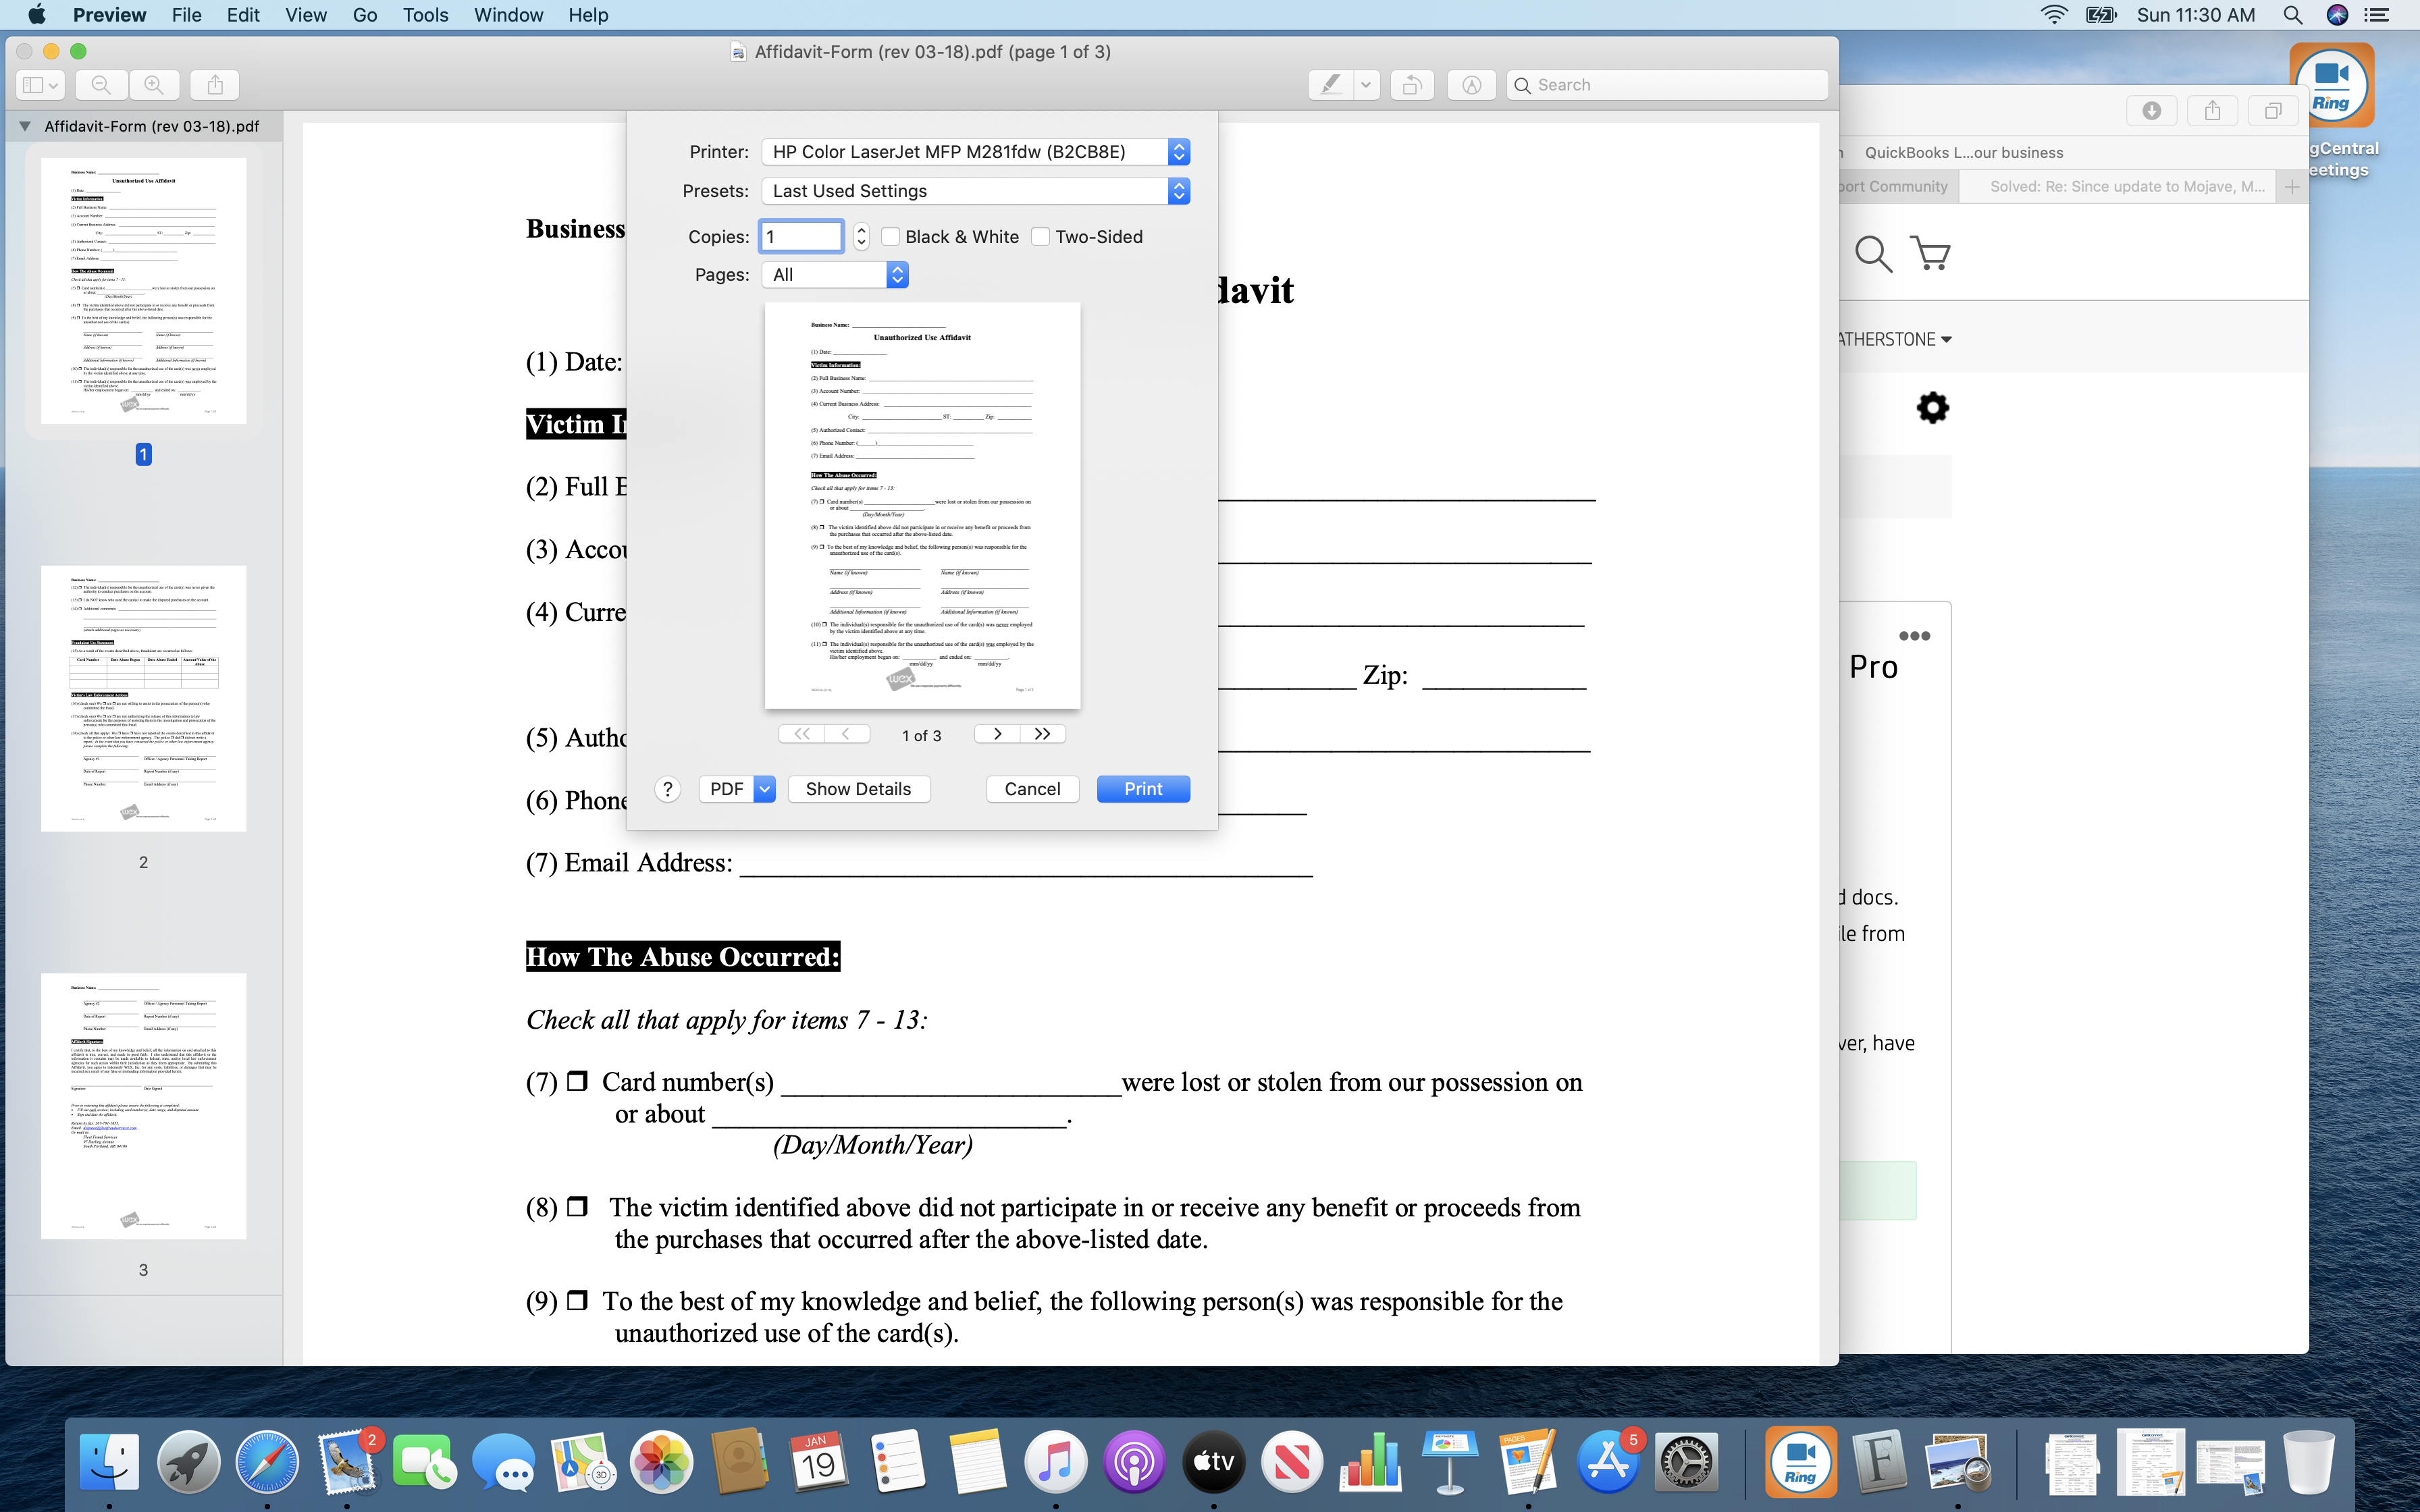Open the PDF dropdown arrow
The height and width of the screenshot is (1512, 2420).
[x=764, y=789]
